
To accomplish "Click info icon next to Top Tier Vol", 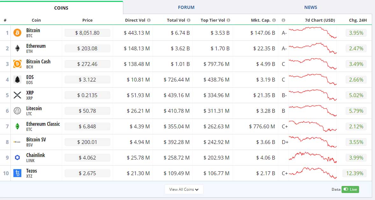I will click(x=228, y=20).
